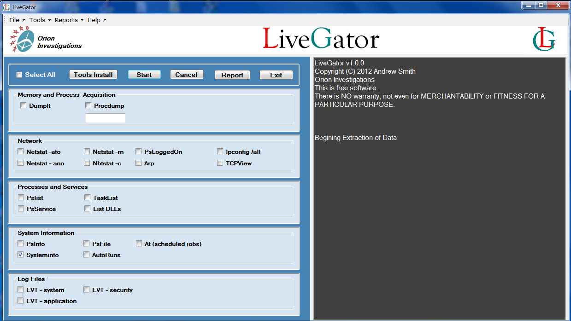Click the 'LiveGator v1.0.0' log line
The width and height of the screenshot is (571, 321).
pos(339,63)
